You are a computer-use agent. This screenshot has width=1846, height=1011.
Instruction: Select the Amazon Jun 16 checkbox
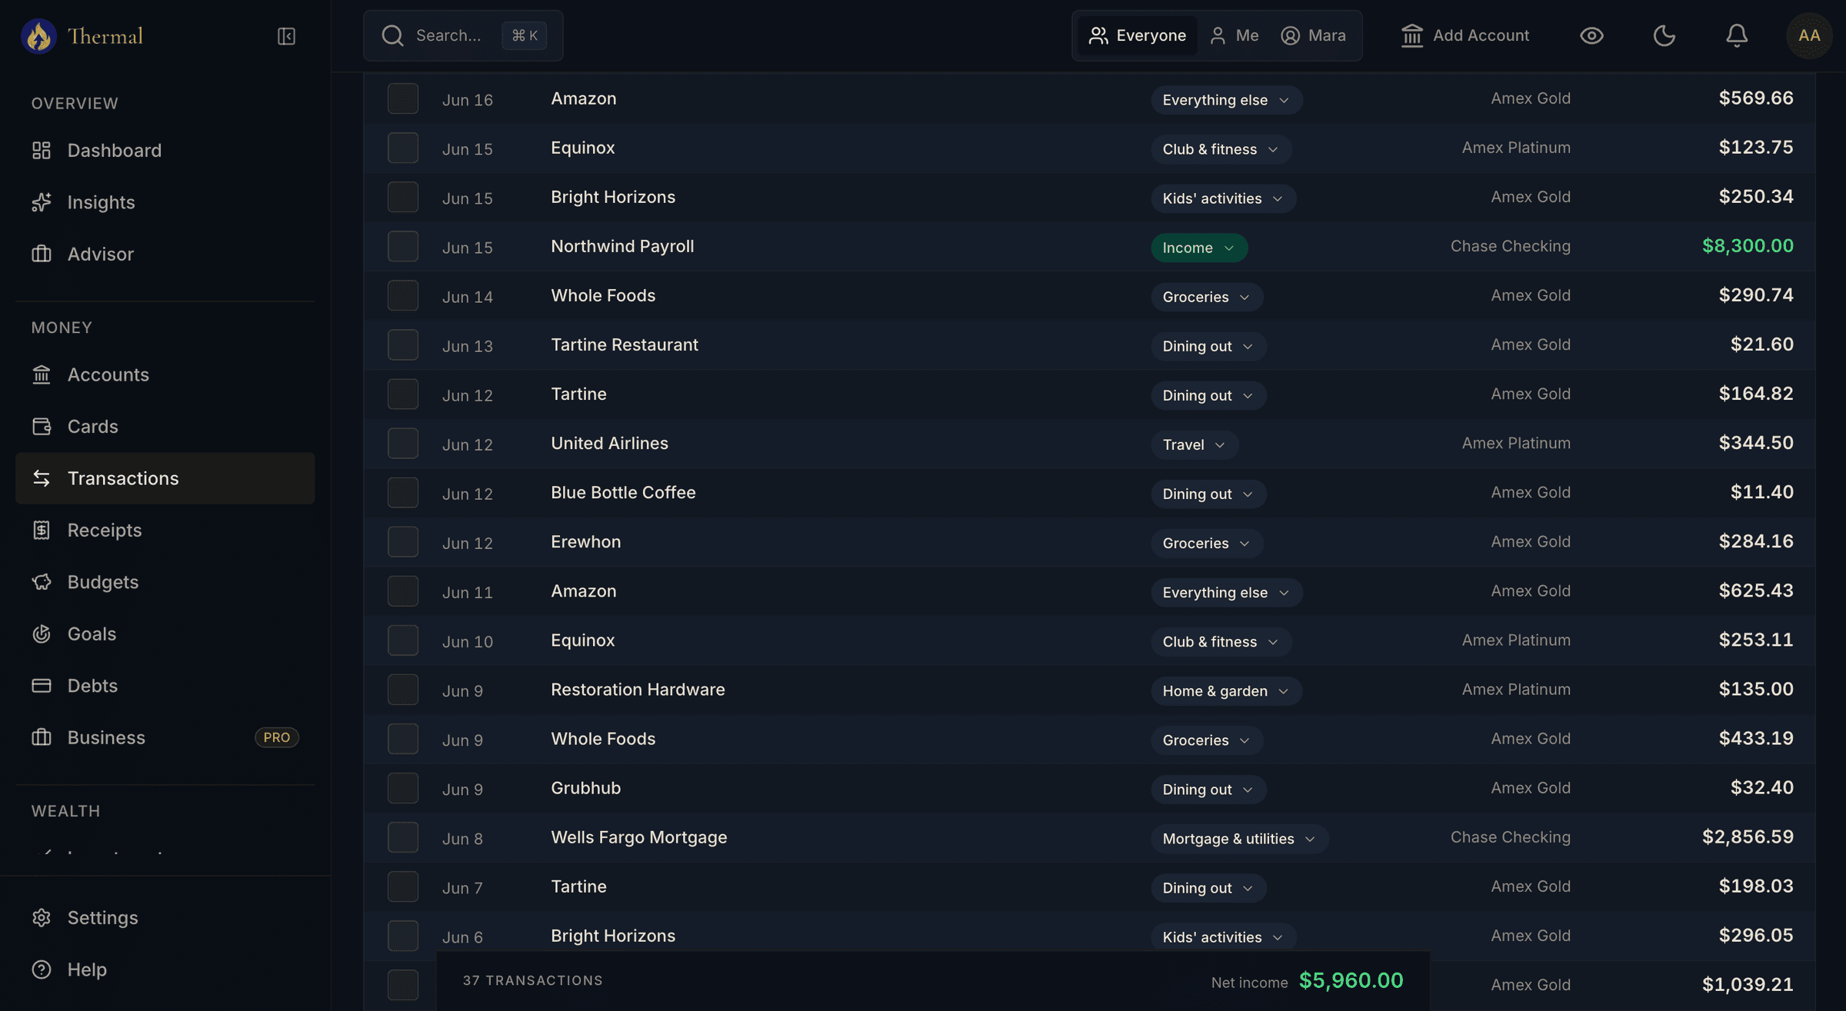(x=403, y=98)
